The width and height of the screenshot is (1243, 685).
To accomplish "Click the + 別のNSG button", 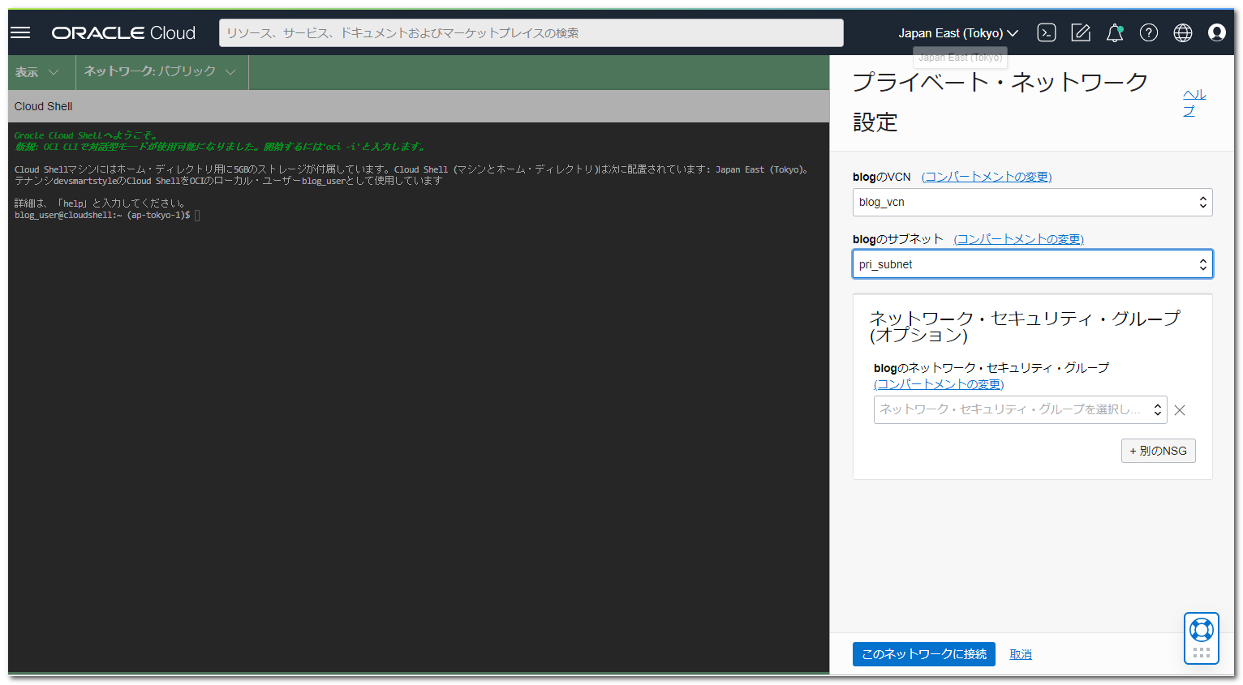I will coord(1158,451).
